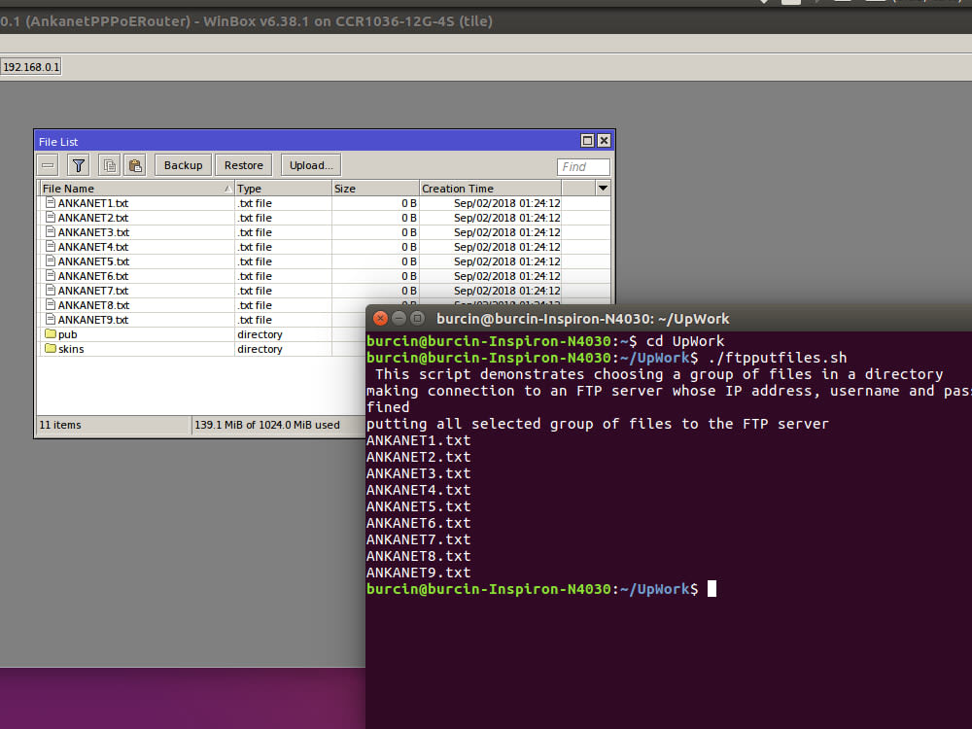
Task: Click the ./ftpputfiles.sh command in terminal
Action: pos(778,358)
